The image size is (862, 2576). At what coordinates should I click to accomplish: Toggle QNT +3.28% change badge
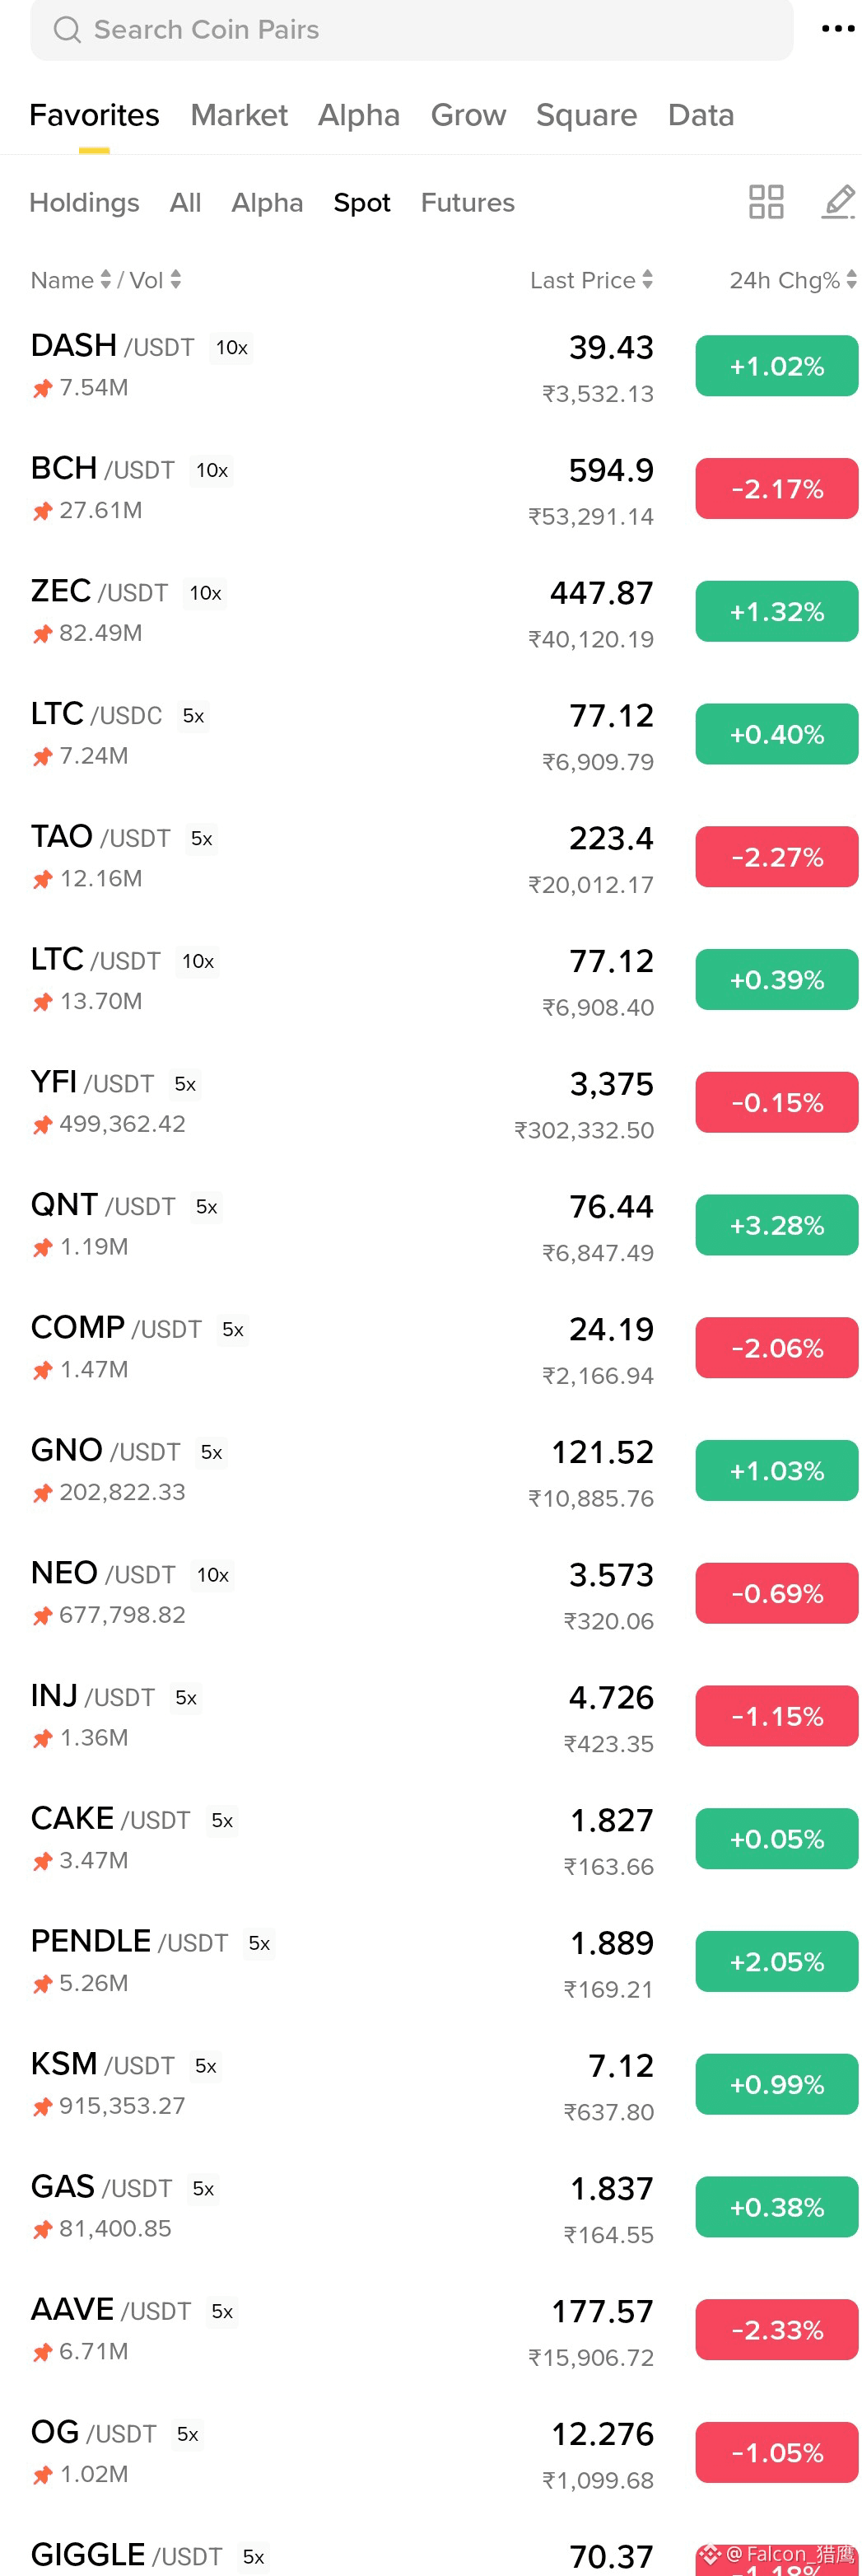click(x=776, y=1225)
